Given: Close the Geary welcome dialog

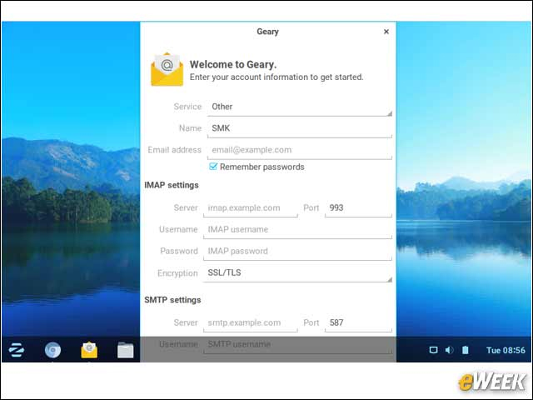Looking at the screenshot, I should tap(386, 32).
